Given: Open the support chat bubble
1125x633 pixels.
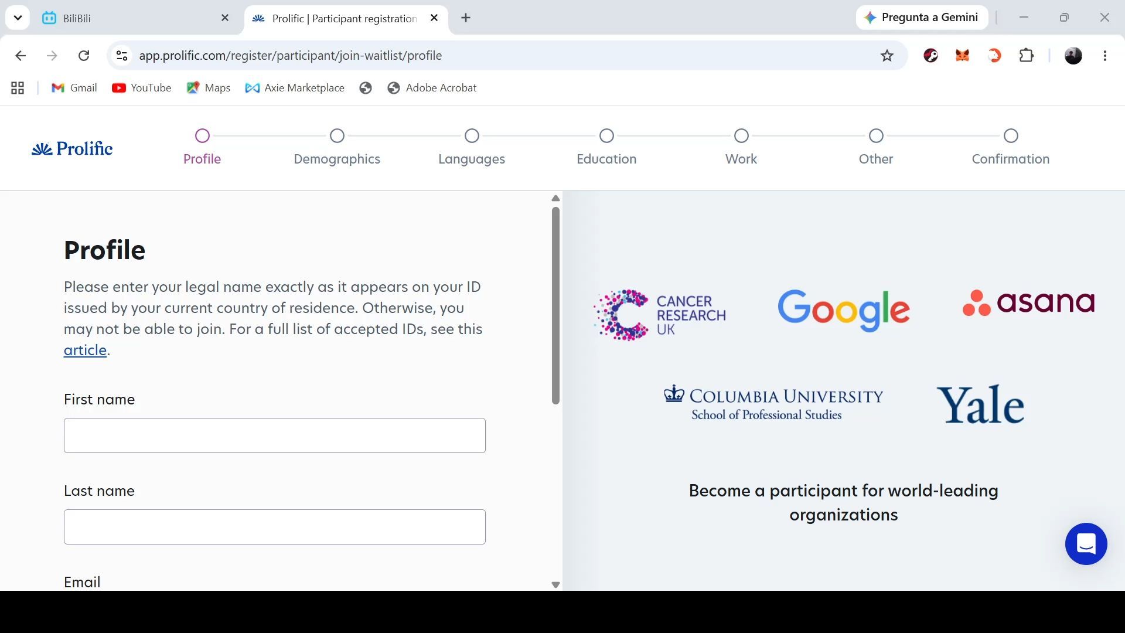Looking at the screenshot, I should (x=1086, y=544).
